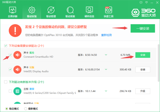Expand version dropdown for Conexant SmartAudio HD
This screenshot has width=160, height=112.
(106, 55)
